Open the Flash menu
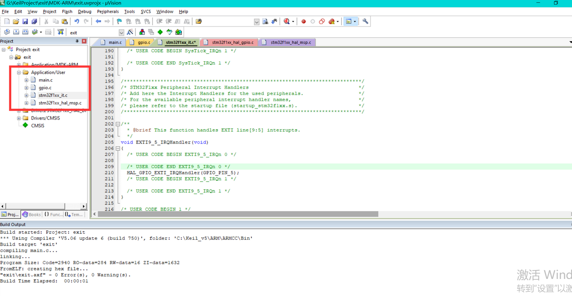The width and height of the screenshot is (572, 296). click(x=67, y=12)
